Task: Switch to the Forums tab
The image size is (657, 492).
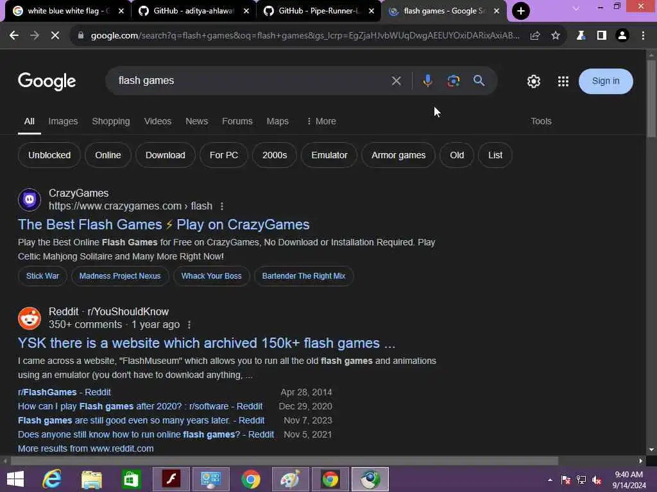Action: (x=237, y=121)
